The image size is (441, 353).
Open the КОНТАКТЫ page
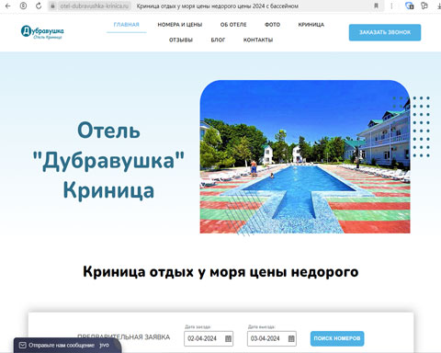[x=258, y=40]
